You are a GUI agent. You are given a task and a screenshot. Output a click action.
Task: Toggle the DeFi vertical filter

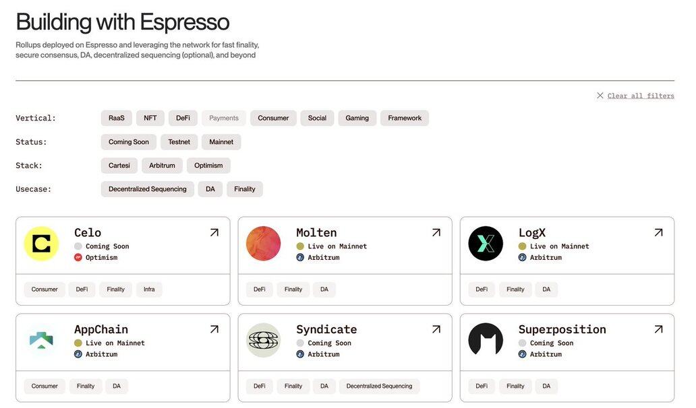pos(183,118)
